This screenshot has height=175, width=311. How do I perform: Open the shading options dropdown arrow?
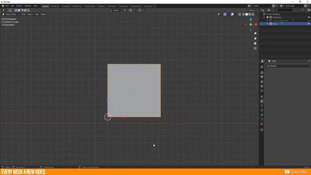pos(256,14)
